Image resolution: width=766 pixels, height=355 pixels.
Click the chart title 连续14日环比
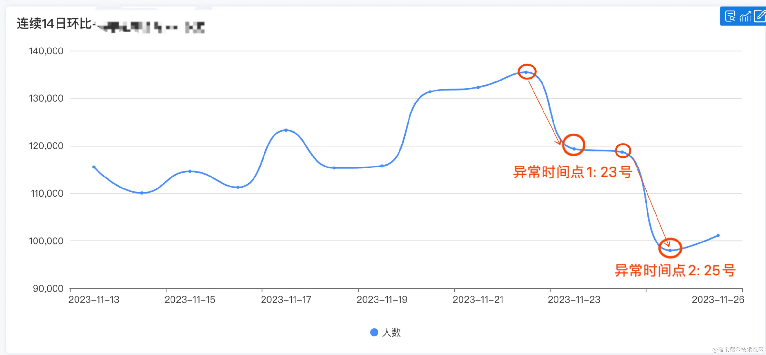click(54, 24)
